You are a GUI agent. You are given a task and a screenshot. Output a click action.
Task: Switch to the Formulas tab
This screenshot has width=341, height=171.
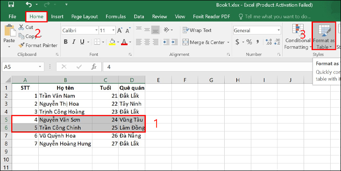[x=116, y=16]
